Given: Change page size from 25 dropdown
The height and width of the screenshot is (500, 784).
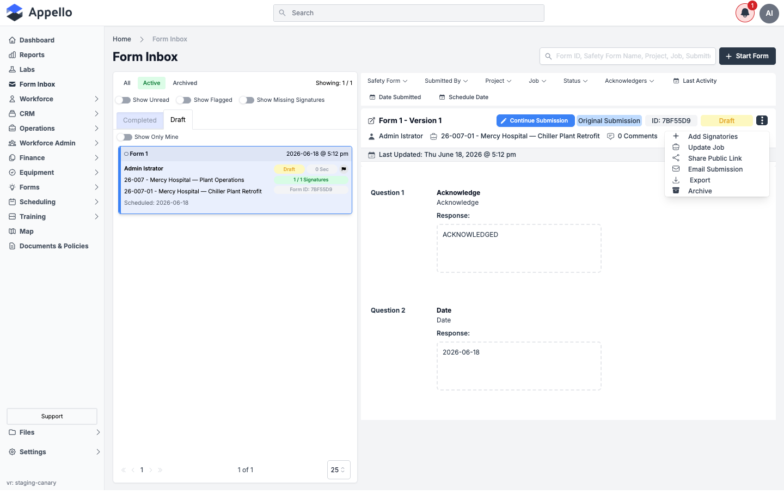Looking at the screenshot, I should tap(339, 470).
